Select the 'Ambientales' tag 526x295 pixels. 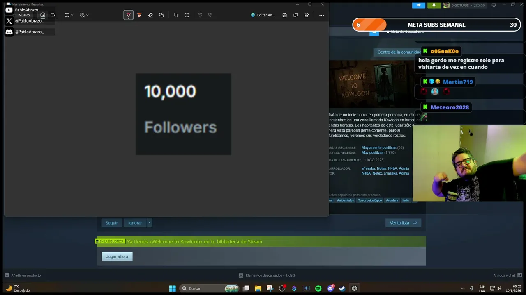pyautogui.click(x=345, y=200)
